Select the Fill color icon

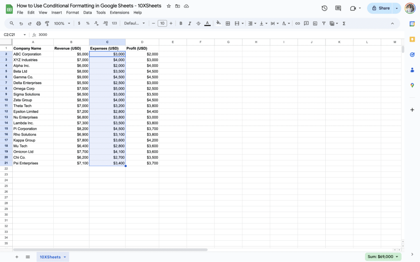218,23
